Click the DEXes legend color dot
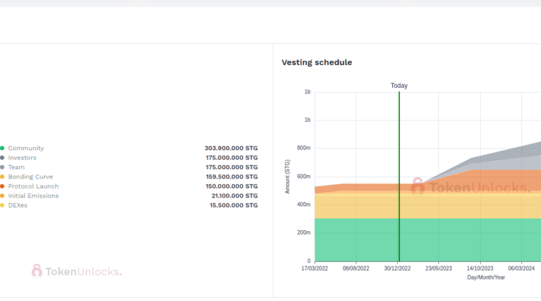Screen dimensions: 541x301 coord(2,205)
